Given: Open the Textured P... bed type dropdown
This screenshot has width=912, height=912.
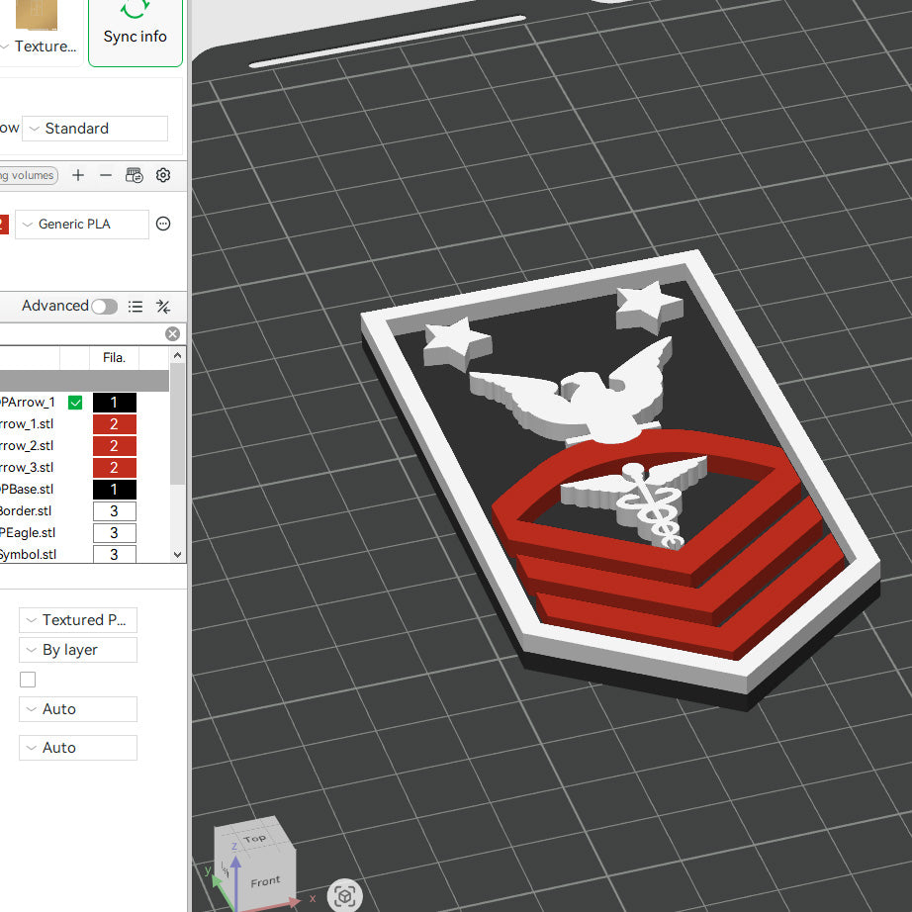Looking at the screenshot, I should pyautogui.click(x=78, y=620).
